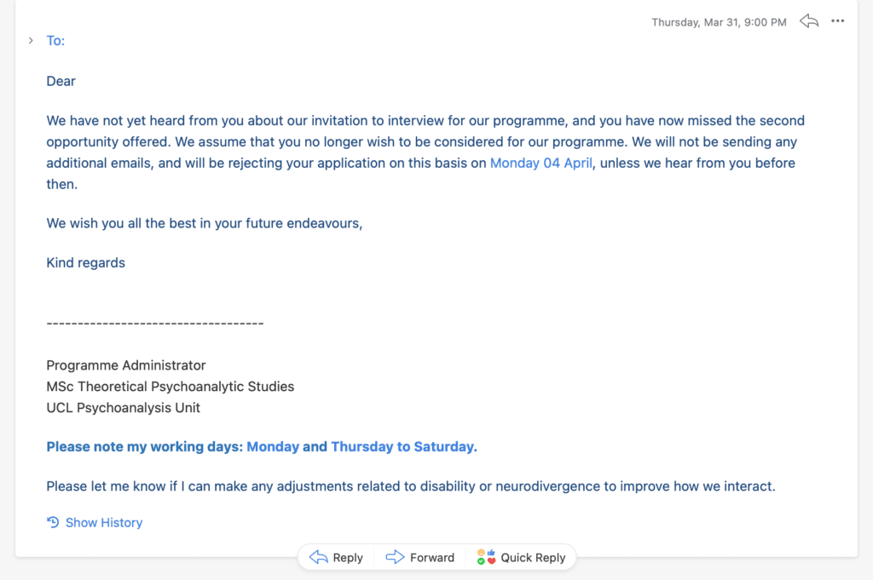This screenshot has height=580, width=873.
Task: Click the Reply arrow icon in bottom bar
Action: pos(319,557)
